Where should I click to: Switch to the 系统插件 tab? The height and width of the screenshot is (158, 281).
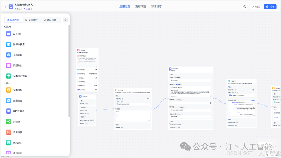[31, 20]
